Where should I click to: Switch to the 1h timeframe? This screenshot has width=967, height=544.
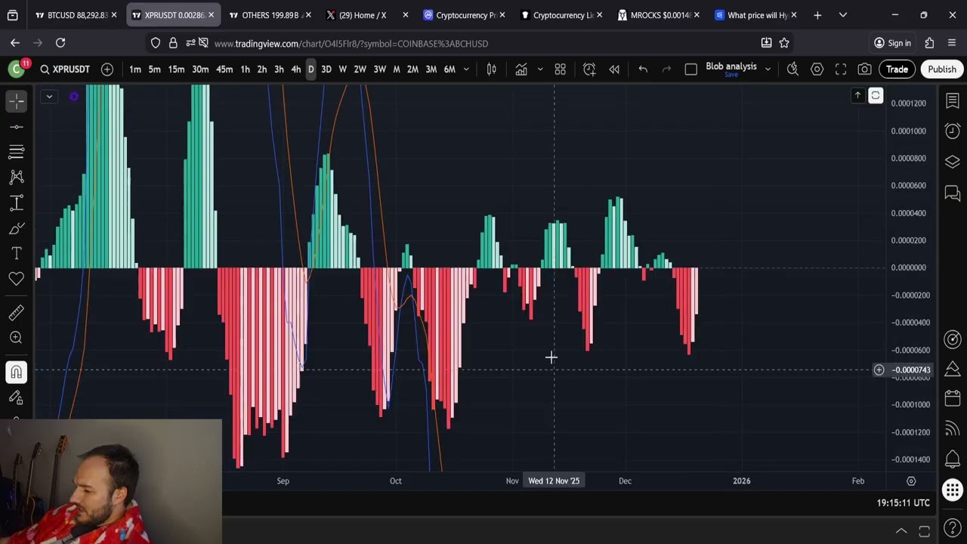click(x=245, y=70)
